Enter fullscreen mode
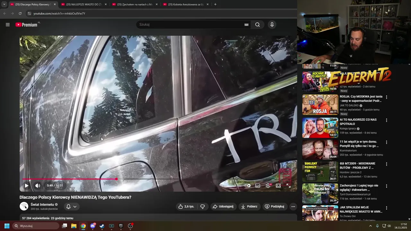This screenshot has height=231, width=411. click(288, 185)
